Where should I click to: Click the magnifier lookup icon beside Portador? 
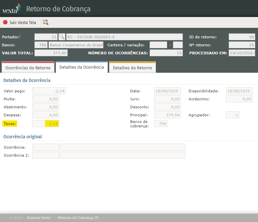tap(62, 37)
